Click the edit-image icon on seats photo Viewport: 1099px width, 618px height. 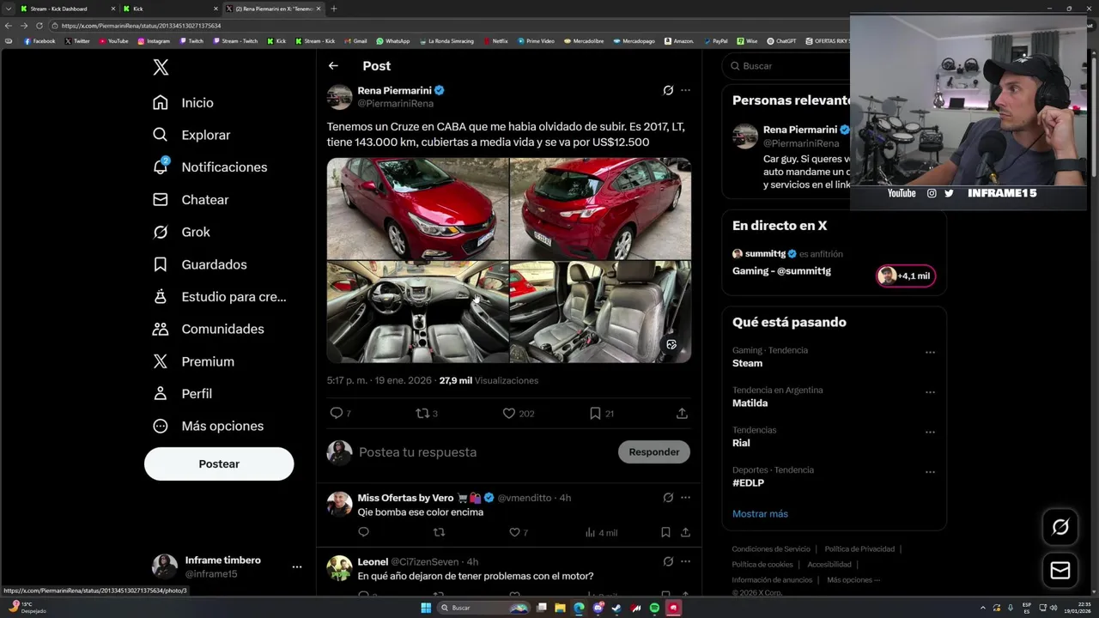[x=671, y=345]
